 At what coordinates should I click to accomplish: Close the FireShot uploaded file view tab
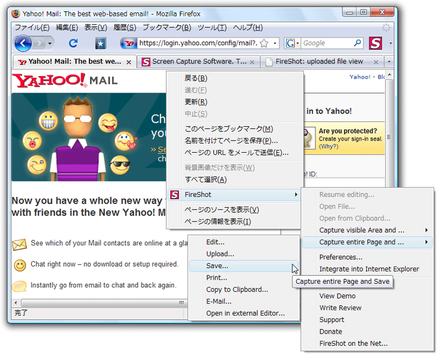click(376, 62)
